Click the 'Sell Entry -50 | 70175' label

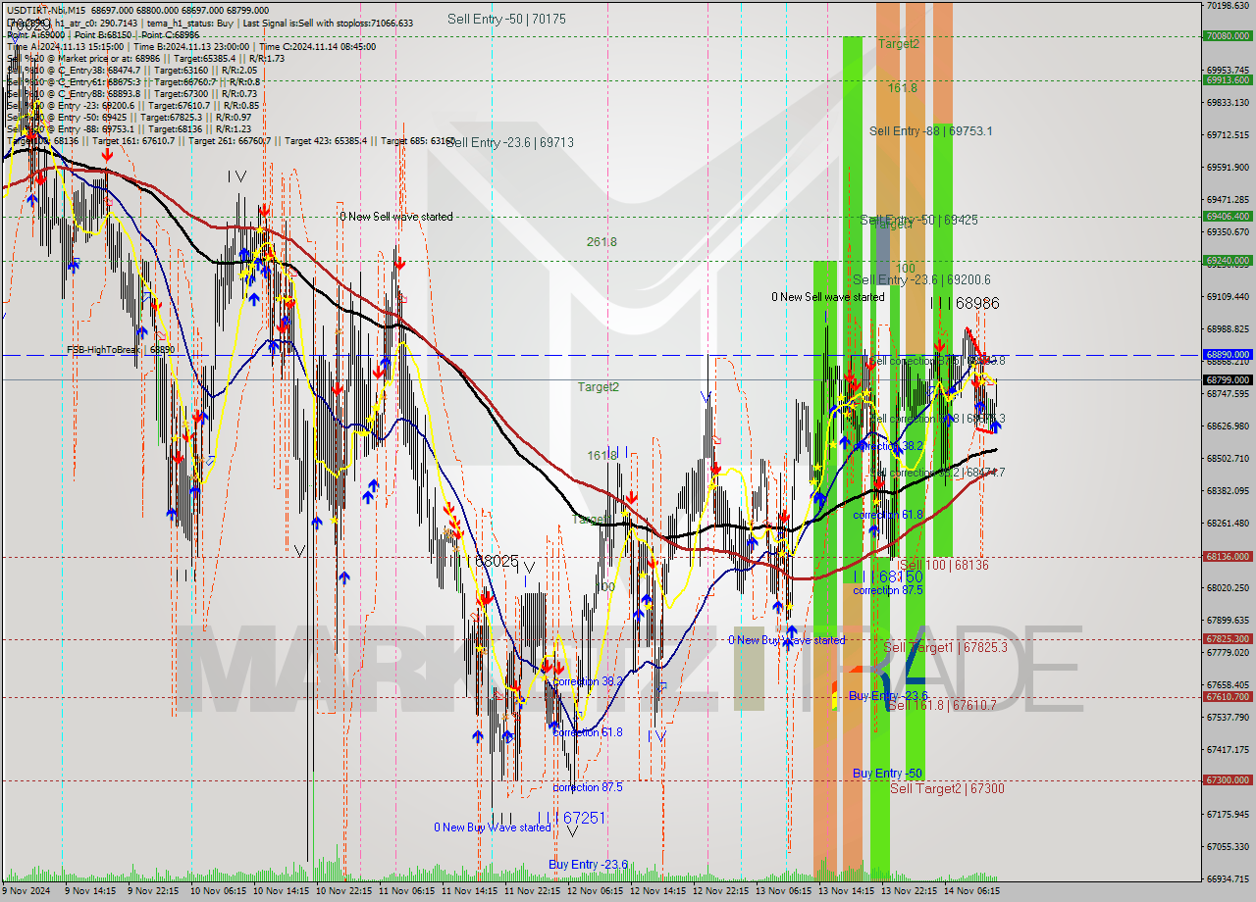[506, 19]
